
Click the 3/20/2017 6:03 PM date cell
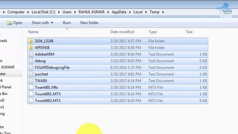pyautogui.click(x=126, y=61)
